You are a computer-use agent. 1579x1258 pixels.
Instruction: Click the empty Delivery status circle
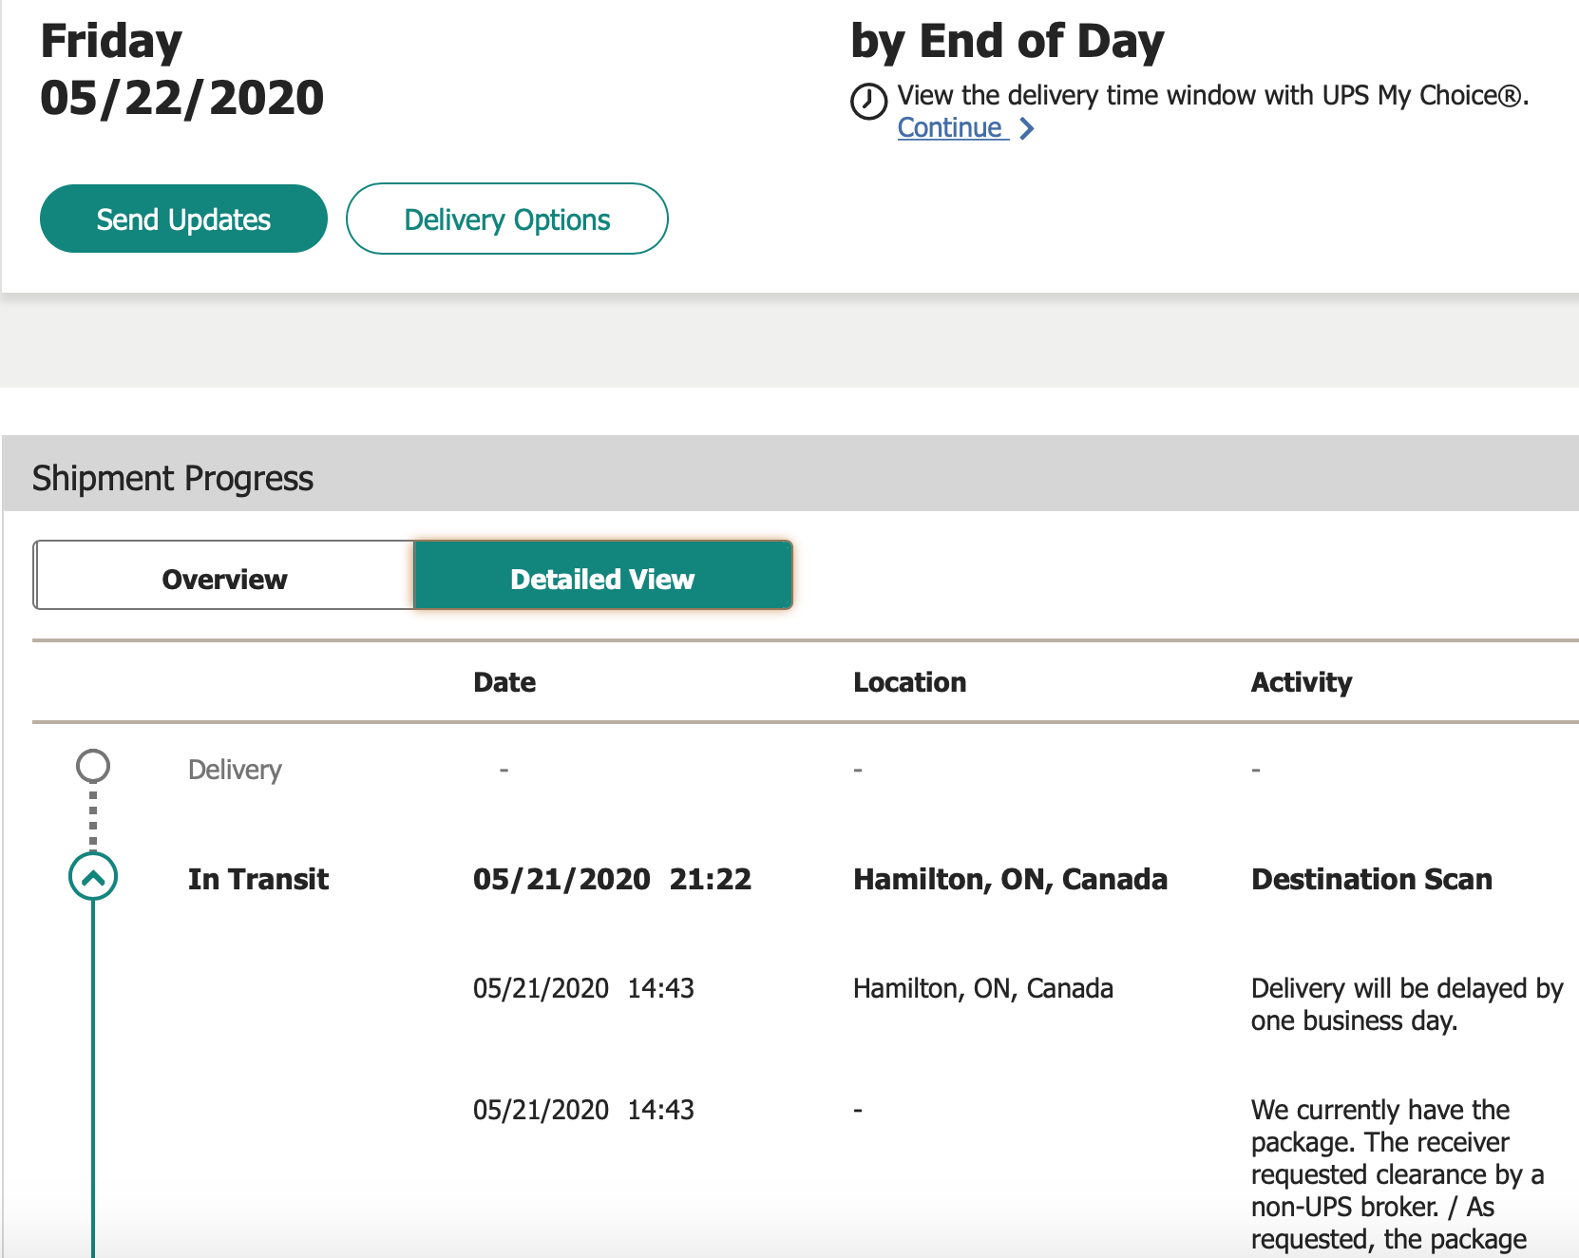pyautogui.click(x=93, y=766)
